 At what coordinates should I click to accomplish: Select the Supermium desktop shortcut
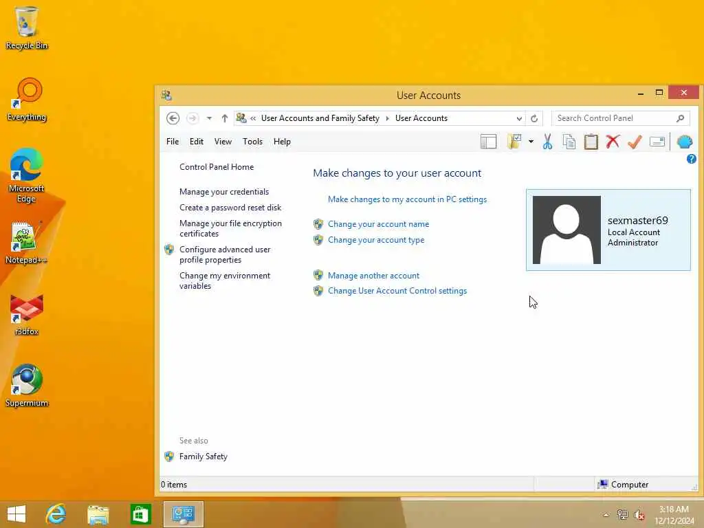coord(27,386)
